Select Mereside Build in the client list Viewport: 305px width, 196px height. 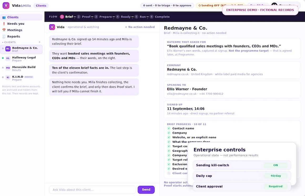pos(21,68)
